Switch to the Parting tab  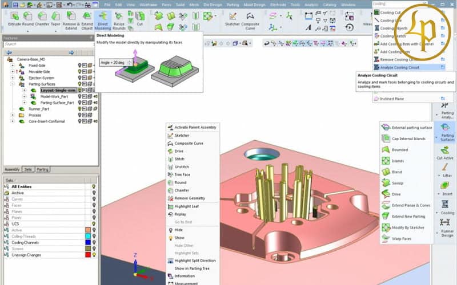42,169
